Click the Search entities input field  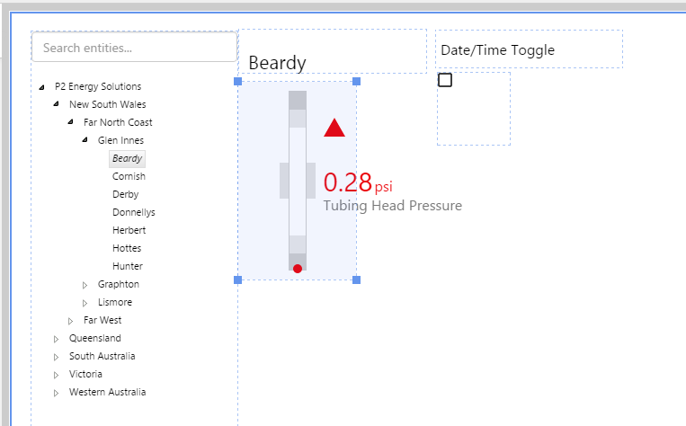click(134, 48)
